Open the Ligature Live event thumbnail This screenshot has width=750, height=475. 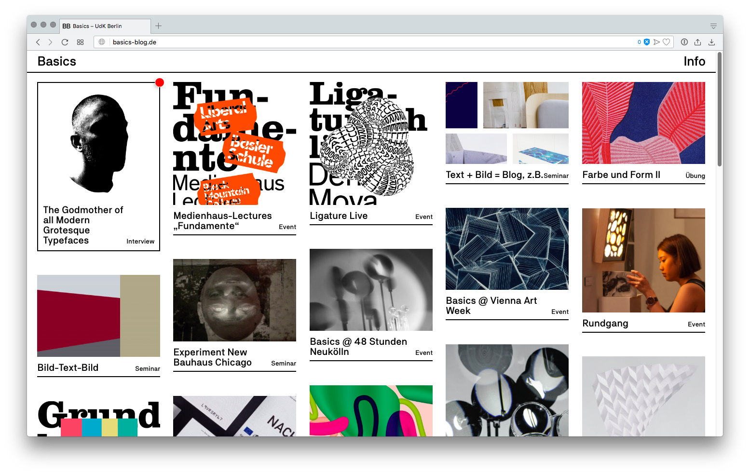(370, 143)
